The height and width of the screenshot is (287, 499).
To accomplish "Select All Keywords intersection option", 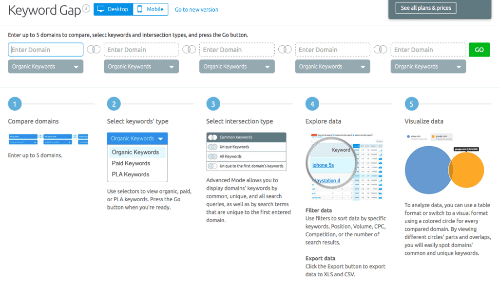I will click(246, 156).
